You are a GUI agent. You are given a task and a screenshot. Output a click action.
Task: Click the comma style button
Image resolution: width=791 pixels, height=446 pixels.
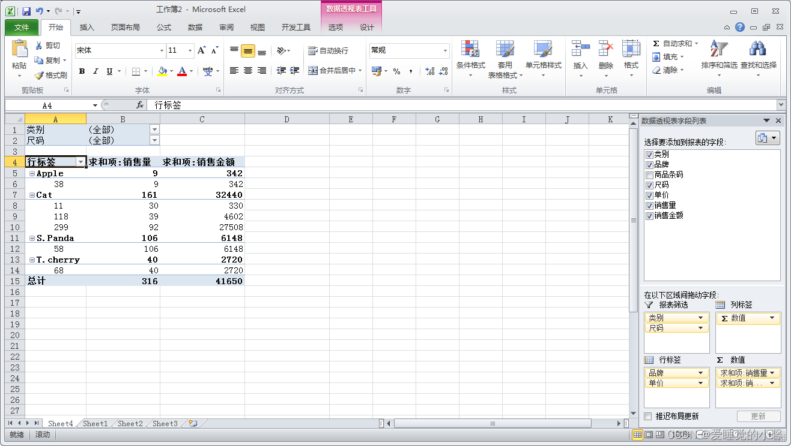[x=411, y=71]
